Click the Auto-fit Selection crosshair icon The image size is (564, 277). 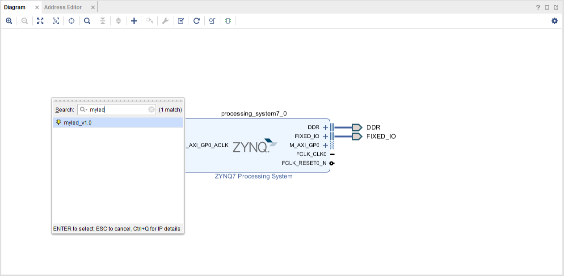72,21
